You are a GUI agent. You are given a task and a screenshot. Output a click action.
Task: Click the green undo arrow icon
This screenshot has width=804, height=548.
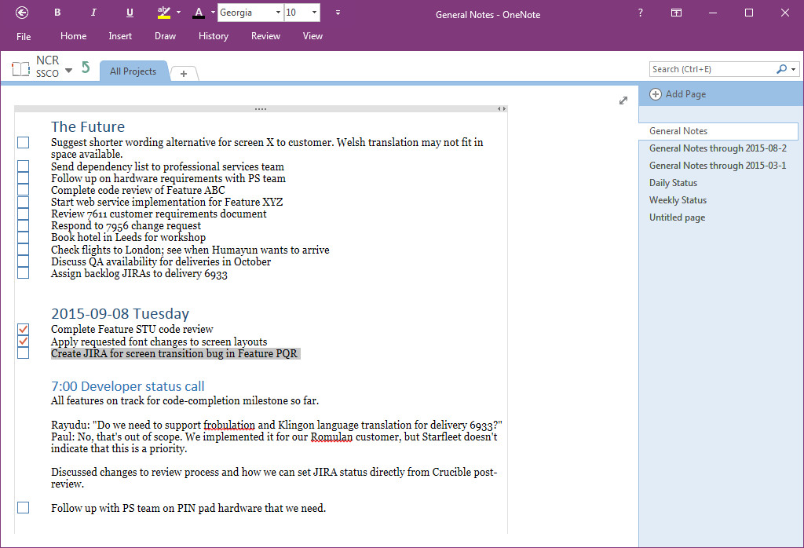coord(86,68)
